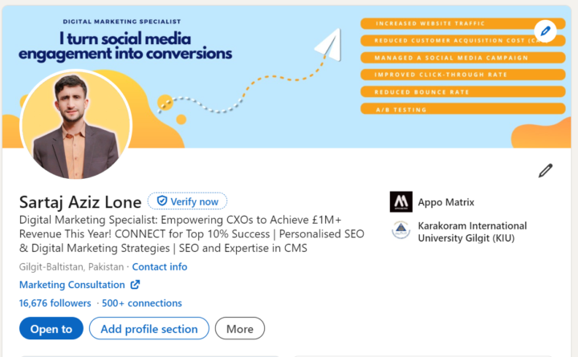The width and height of the screenshot is (578, 357).
Task: Open the More options menu
Action: (x=240, y=329)
